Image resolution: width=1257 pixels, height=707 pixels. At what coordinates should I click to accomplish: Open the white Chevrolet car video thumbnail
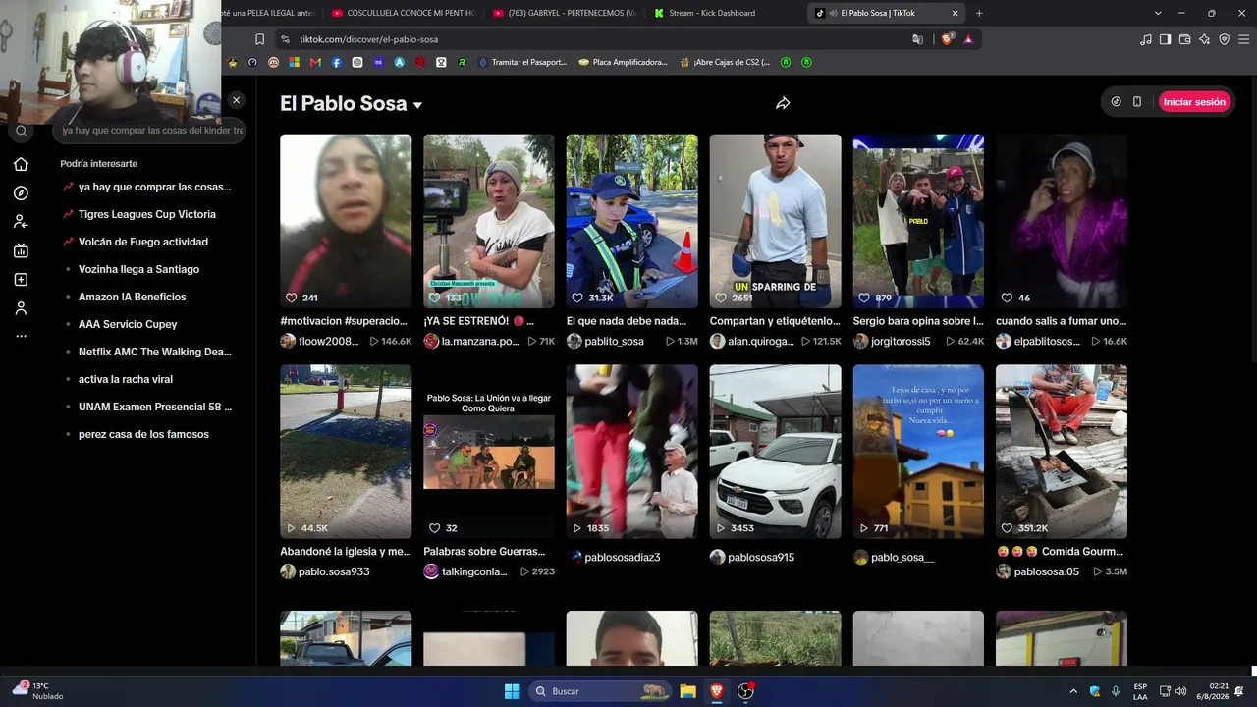(x=776, y=452)
